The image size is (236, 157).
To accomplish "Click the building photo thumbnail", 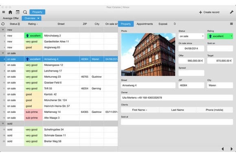I will [x=148, y=55].
